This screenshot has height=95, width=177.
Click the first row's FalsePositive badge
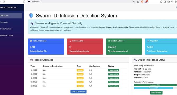[113, 70]
